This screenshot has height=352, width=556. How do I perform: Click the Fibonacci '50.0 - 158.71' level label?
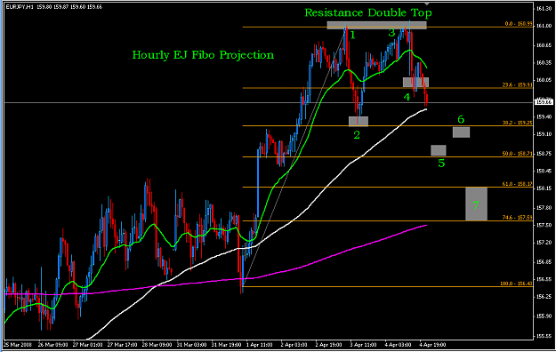(518, 154)
